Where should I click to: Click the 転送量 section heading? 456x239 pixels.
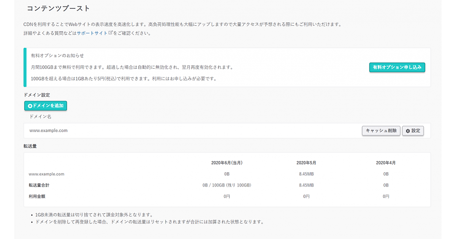click(x=30, y=146)
